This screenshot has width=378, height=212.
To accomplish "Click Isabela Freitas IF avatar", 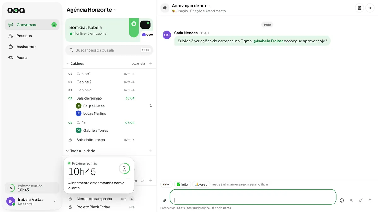I will (11, 201).
